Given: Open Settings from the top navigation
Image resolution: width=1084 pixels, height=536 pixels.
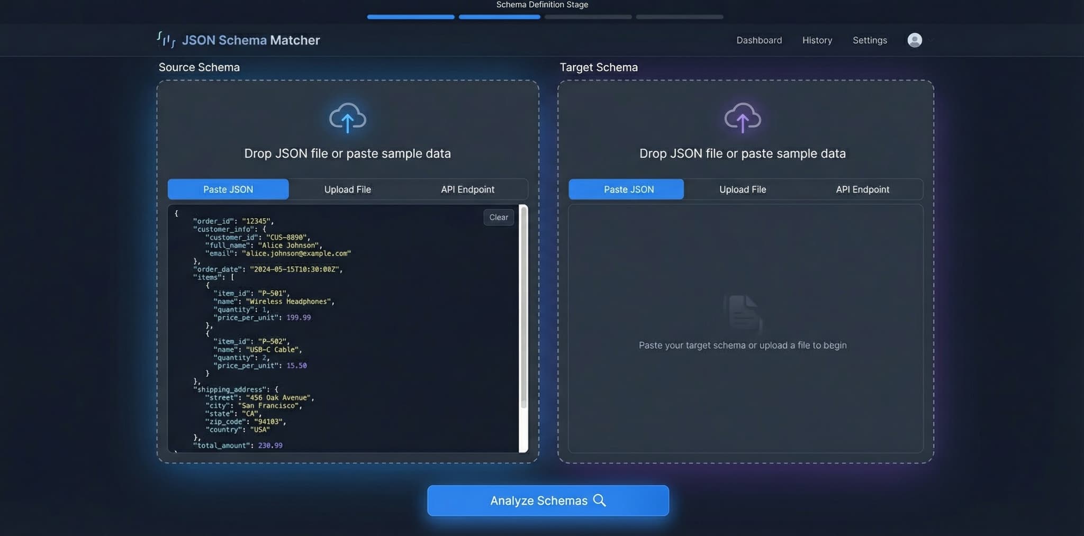Looking at the screenshot, I should tap(869, 40).
